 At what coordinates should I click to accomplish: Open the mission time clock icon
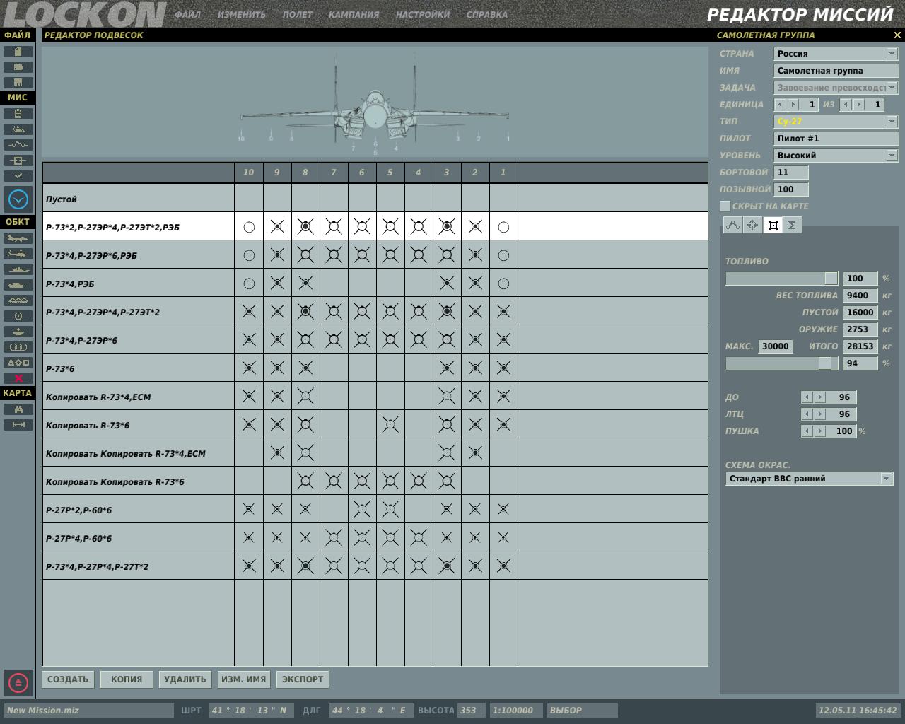click(x=18, y=199)
